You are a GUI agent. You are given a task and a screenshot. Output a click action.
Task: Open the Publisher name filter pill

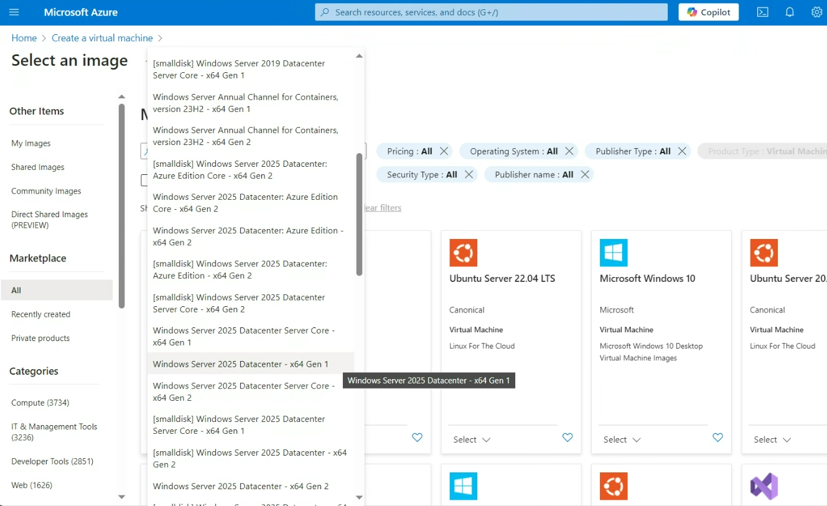[x=533, y=175]
